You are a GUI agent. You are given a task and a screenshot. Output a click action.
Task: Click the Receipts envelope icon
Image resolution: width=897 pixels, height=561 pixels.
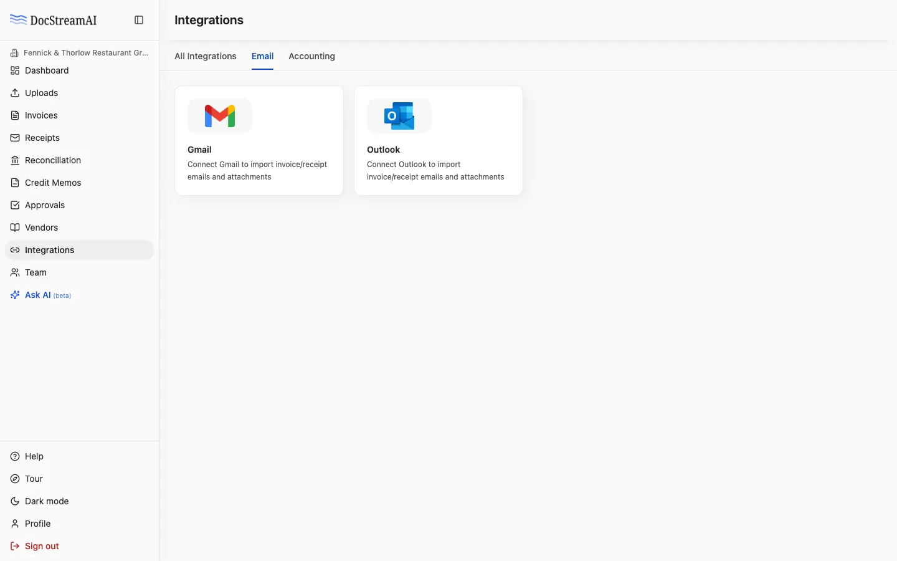(x=15, y=138)
